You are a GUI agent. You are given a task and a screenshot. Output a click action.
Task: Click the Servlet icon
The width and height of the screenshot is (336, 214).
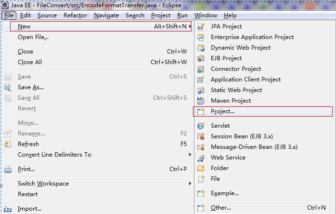click(x=201, y=126)
